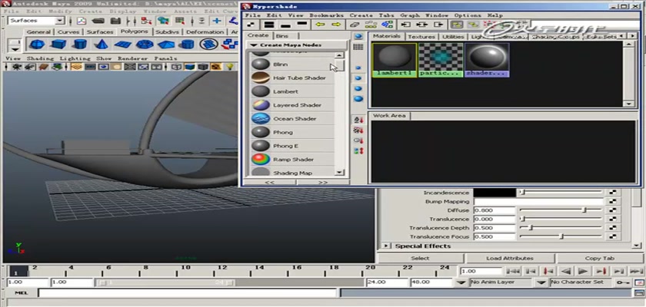Image resolution: width=646 pixels, height=307 pixels.
Task: Click the open scene folder icon
Action: click(x=98, y=21)
